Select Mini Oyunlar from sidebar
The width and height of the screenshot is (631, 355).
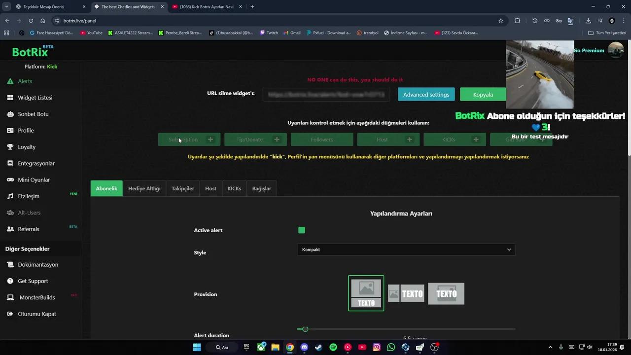[x=34, y=179]
